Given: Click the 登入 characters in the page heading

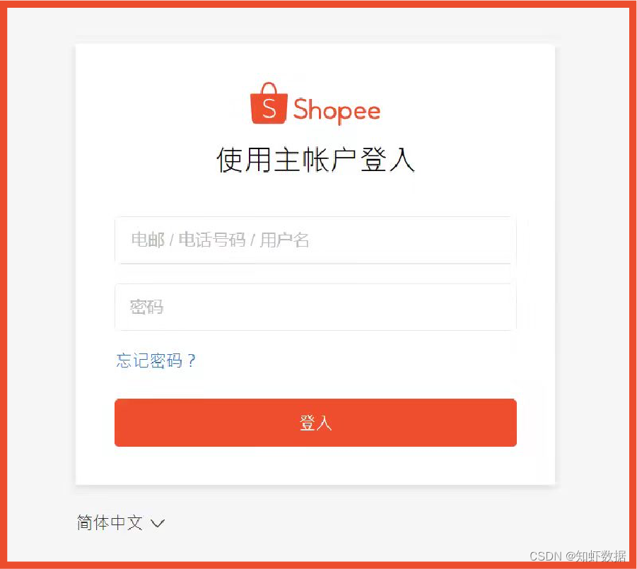Looking at the screenshot, I should click(x=388, y=160).
